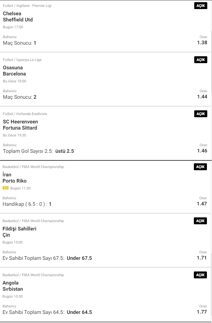Open the Chelsea vs Sheffield Utd match
The height and width of the screenshot is (323, 212).
point(18,17)
